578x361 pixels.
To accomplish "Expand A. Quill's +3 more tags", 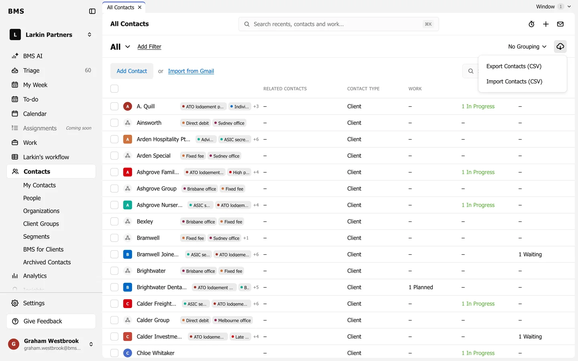I will pos(256,106).
